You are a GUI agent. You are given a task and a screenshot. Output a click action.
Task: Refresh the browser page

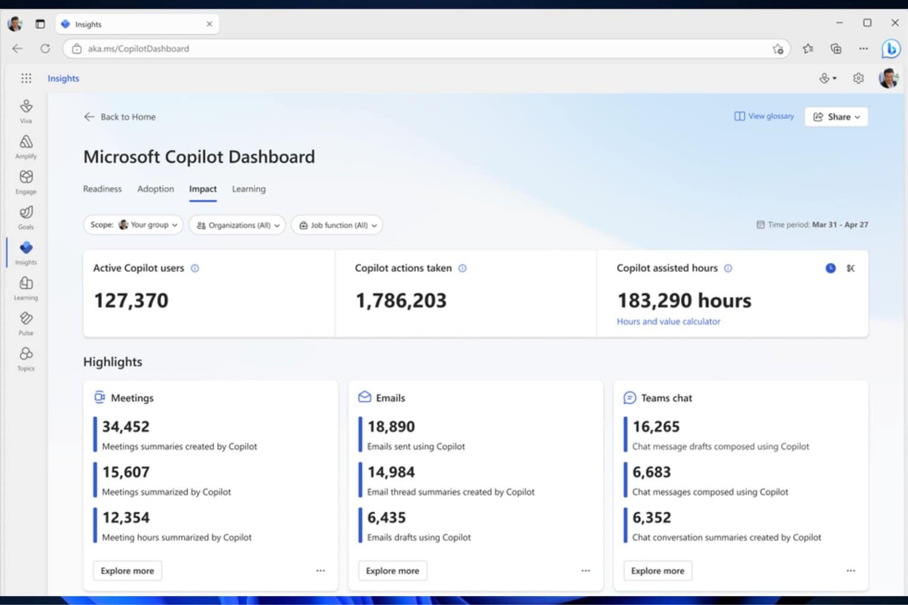(x=45, y=48)
